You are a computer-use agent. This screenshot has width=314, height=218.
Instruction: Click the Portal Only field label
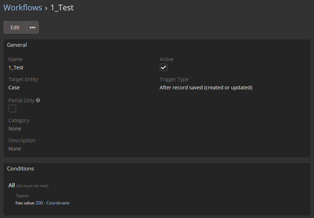coord(22,100)
